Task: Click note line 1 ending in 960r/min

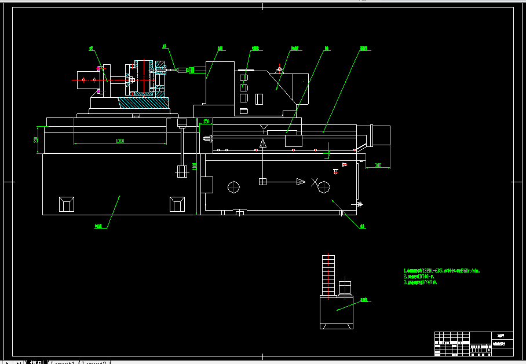Action: [441, 271]
